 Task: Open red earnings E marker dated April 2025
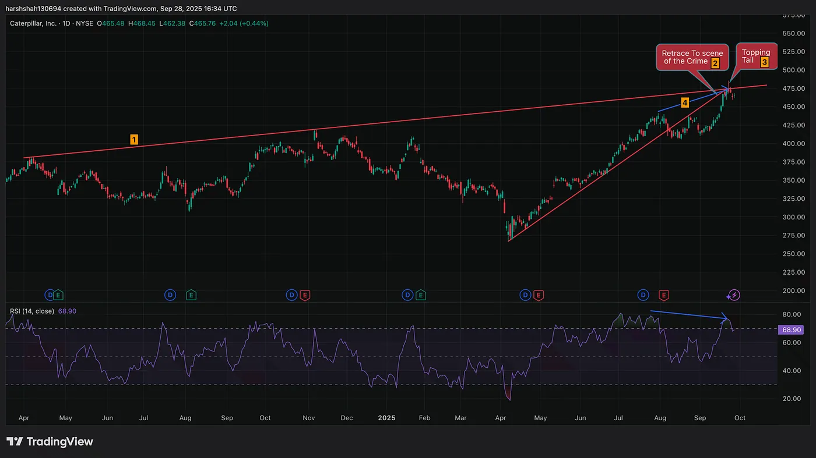tap(539, 295)
